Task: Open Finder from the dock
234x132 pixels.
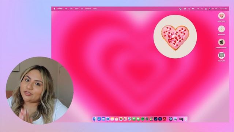Action: pyautogui.click(x=95, y=119)
